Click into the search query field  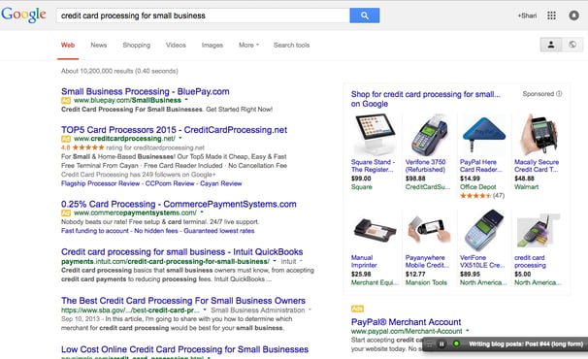[203, 16]
